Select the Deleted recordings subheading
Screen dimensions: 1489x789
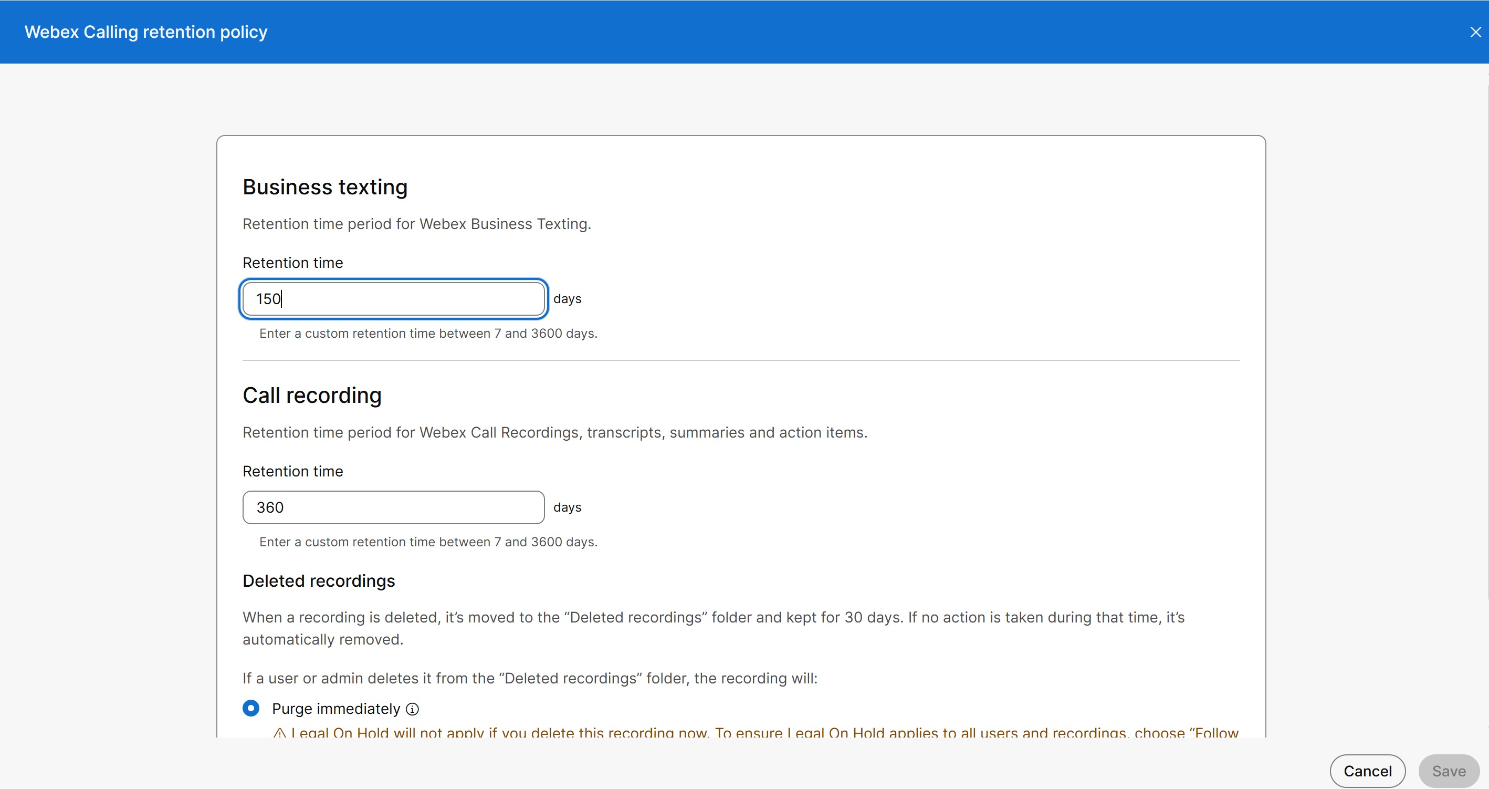click(319, 581)
